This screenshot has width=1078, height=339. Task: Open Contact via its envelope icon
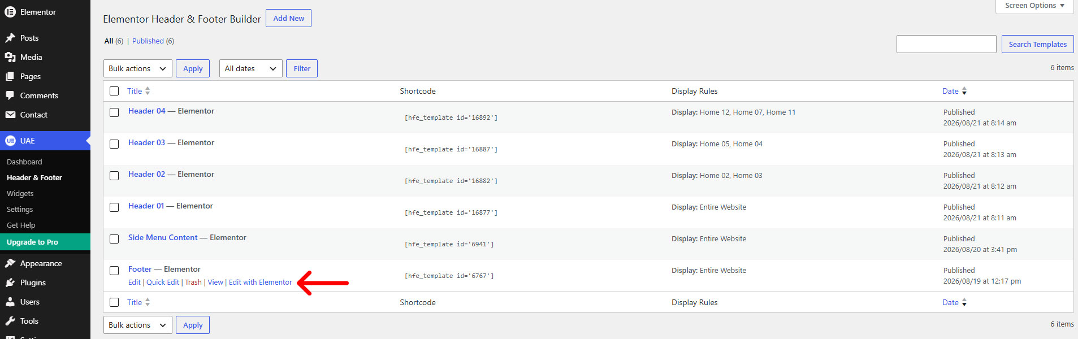click(x=10, y=115)
